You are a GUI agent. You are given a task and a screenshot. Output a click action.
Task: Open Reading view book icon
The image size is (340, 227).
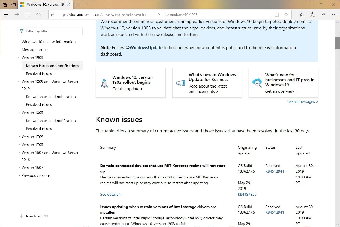click(277, 15)
